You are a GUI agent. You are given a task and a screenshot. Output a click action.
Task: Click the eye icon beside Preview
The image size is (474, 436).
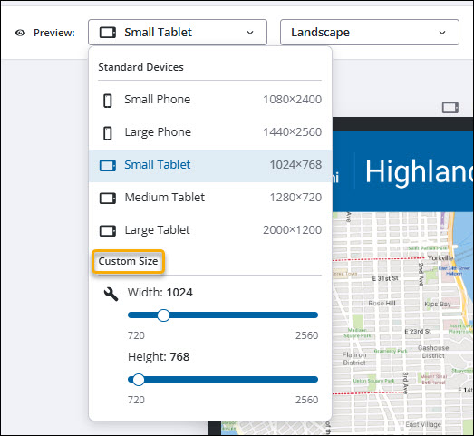click(x=20, y=33)
